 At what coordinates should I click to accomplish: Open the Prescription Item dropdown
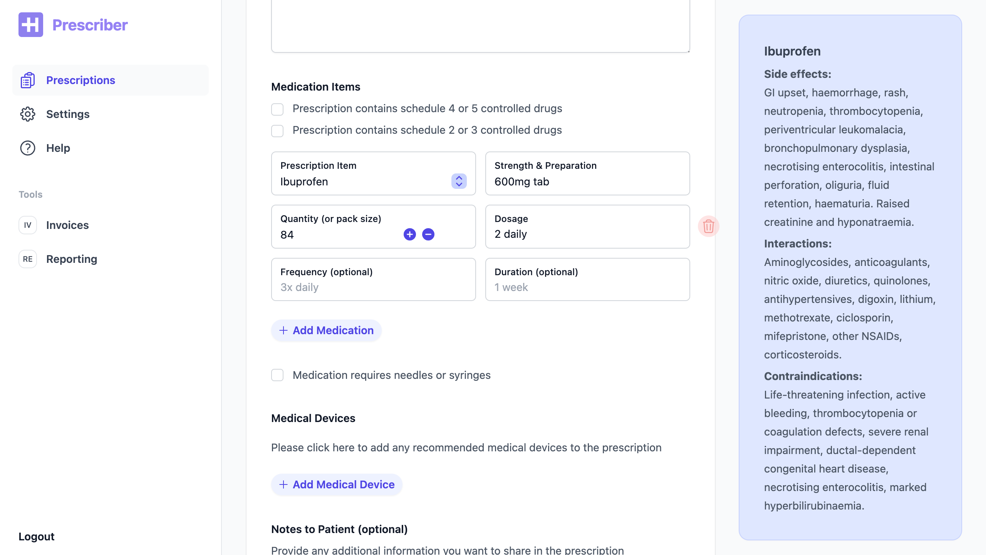(x=459, y=181)
